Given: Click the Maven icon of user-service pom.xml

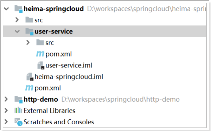Looking at the screenshot, I should pos(40,54).
